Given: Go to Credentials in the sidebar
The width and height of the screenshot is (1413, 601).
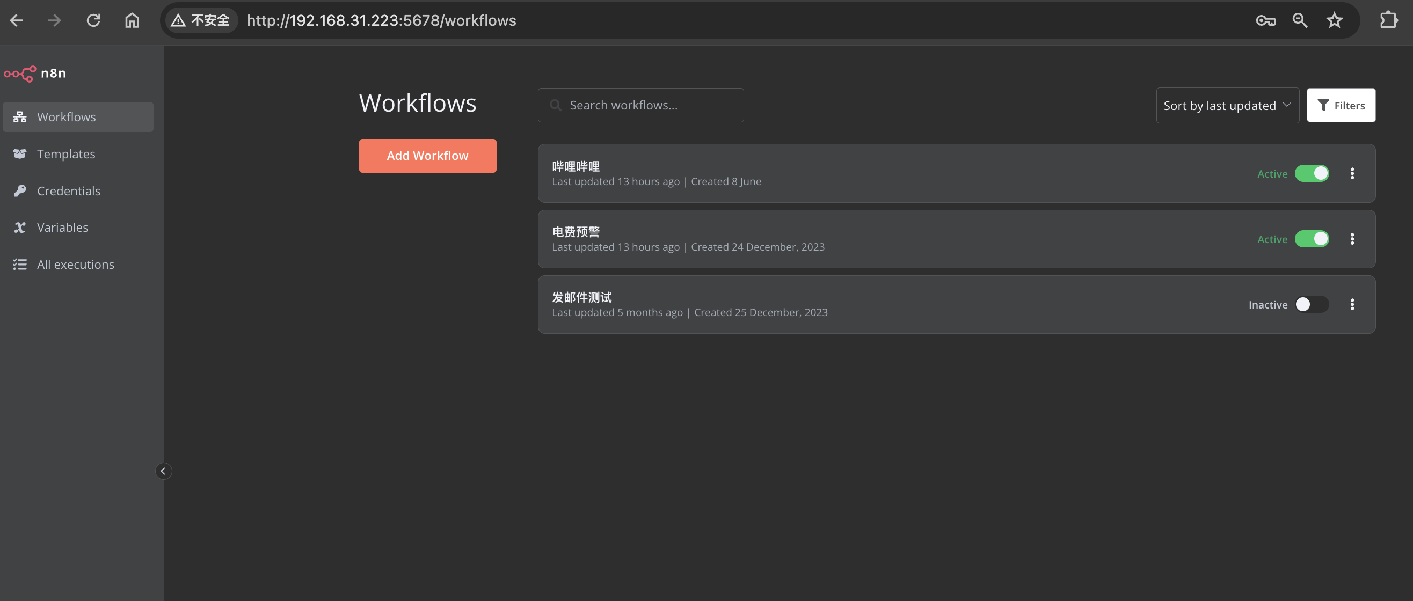Looking at the screenshot, I should 69,191.
